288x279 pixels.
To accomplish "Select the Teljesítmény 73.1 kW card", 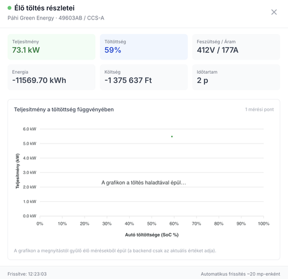I will click(51, 47).
